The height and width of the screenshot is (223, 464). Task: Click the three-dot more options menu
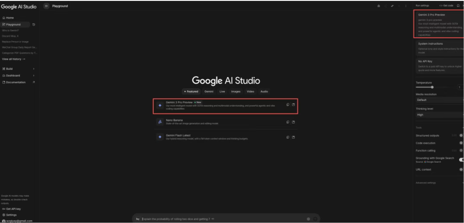click(406, 6)
